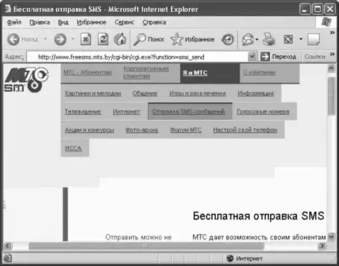
Task: Click the horizontal scrollbar thumb
Action: pos(146,245)
